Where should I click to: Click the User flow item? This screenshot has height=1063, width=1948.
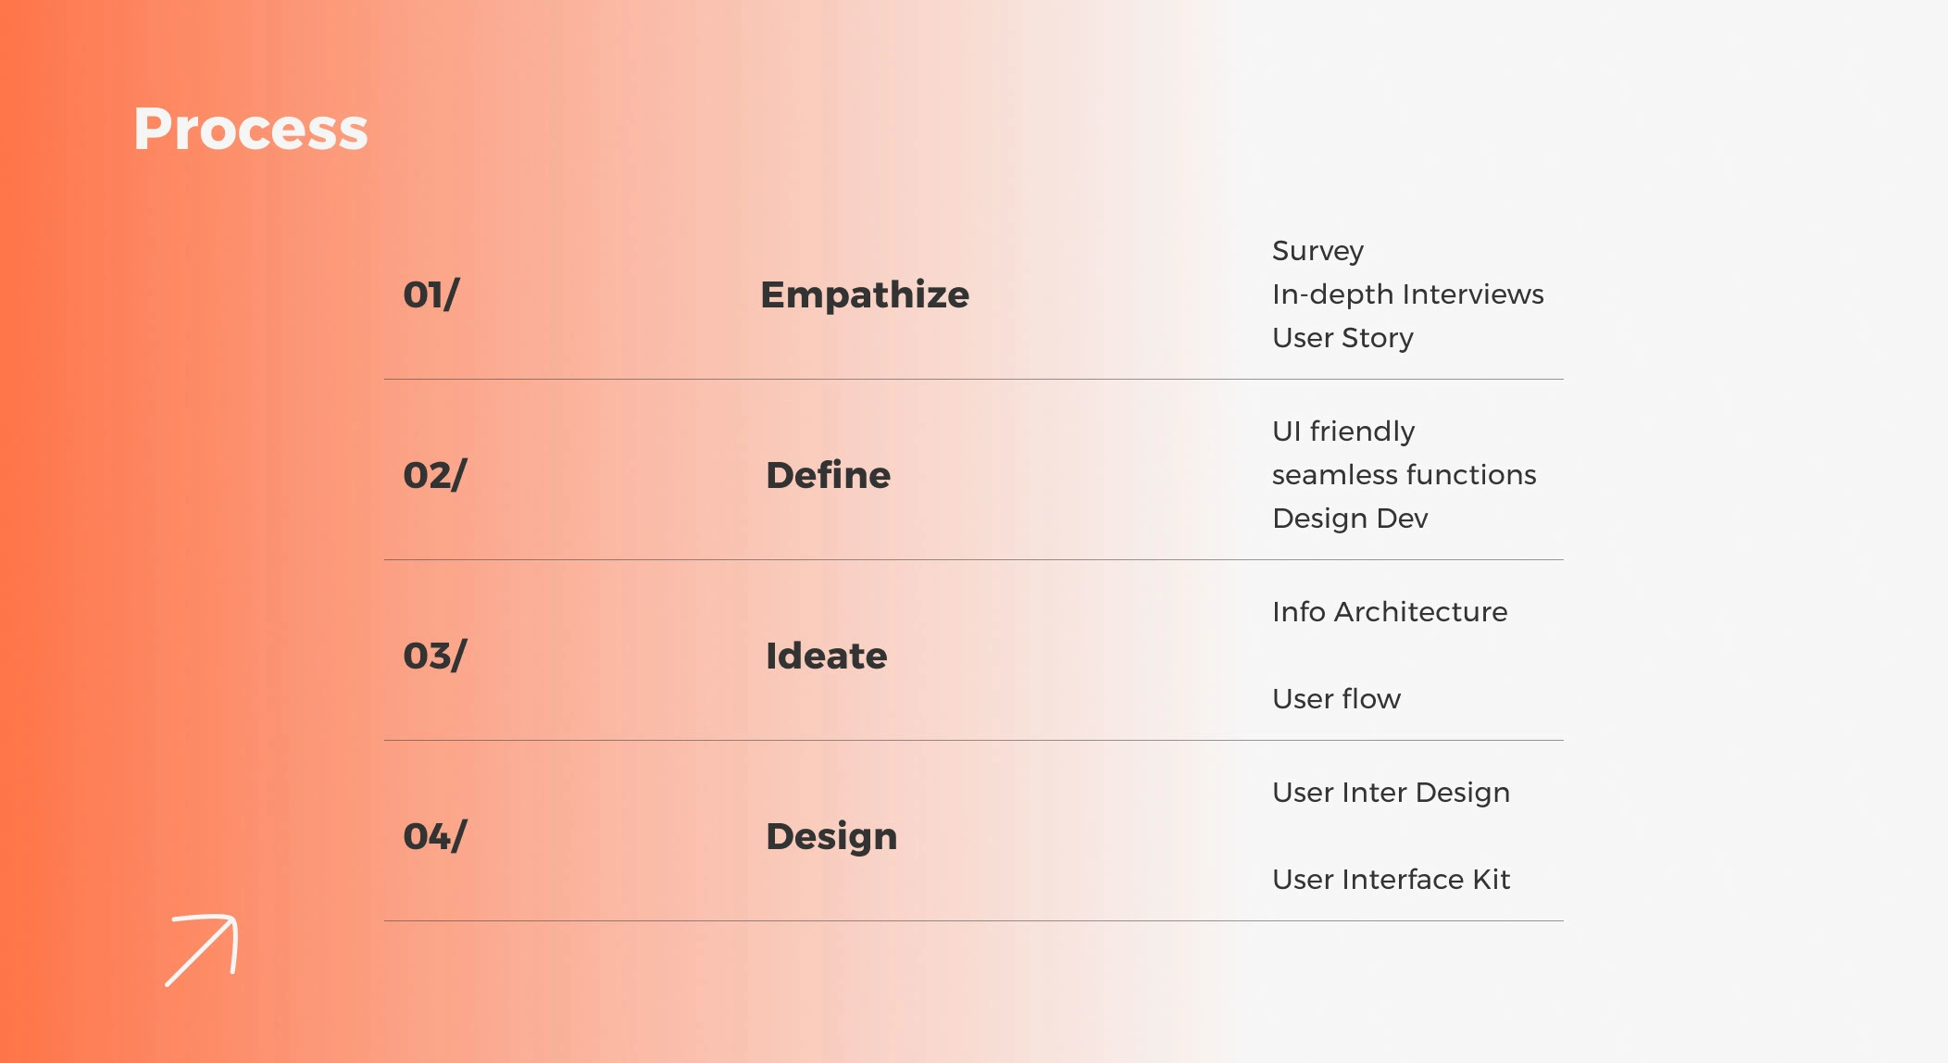[1336, 699]
